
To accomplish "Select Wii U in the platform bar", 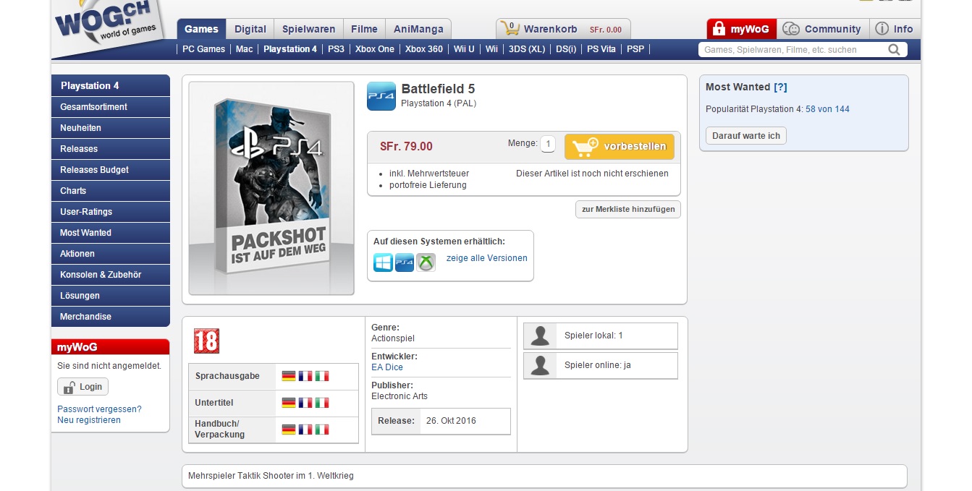I will point(464,49).
